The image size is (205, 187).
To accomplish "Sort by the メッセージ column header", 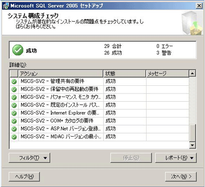I will [168, 73].
